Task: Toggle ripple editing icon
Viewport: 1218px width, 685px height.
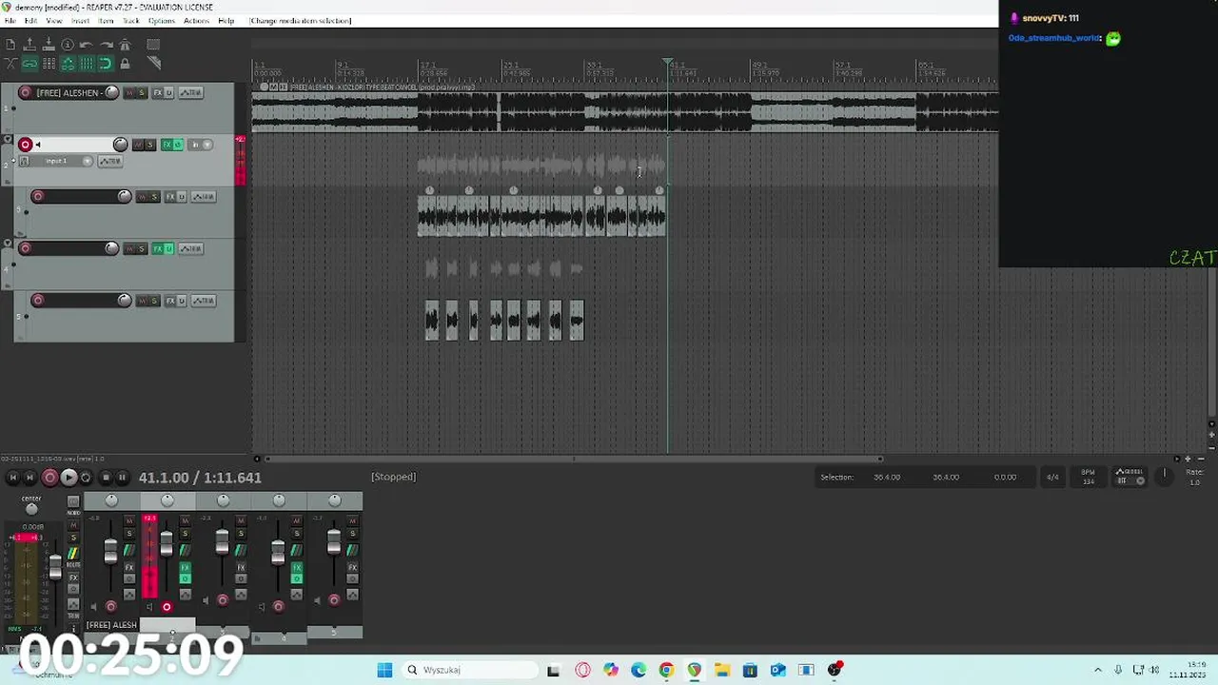Action: point(49,64)
